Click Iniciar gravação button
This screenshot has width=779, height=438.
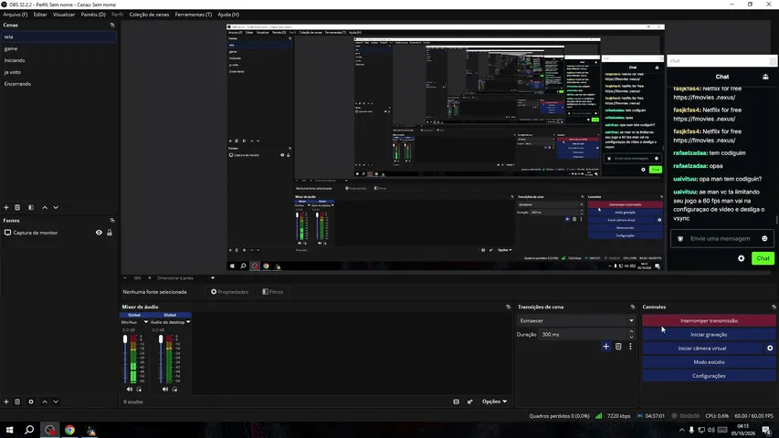click(709, 335)
